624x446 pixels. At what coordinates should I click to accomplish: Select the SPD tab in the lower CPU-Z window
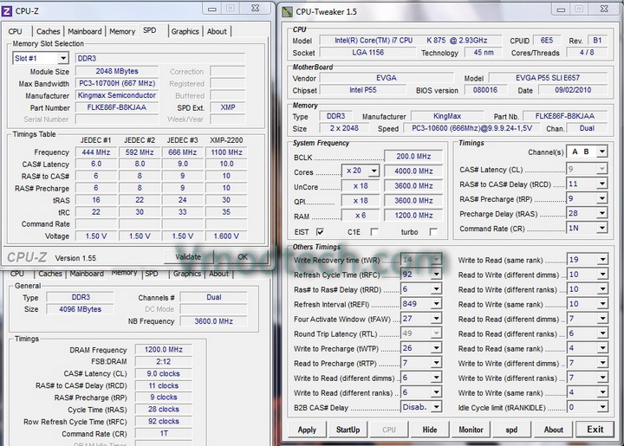[152, 274]
